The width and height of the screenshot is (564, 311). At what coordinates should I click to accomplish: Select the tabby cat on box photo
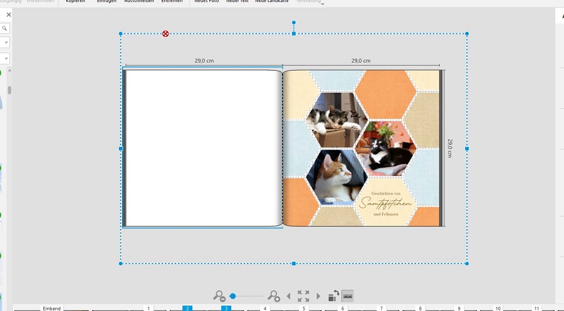[337, 120]
